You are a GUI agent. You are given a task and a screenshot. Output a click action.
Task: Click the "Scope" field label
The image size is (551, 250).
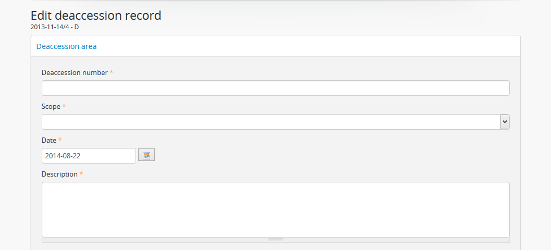click(x=51, y=106)
